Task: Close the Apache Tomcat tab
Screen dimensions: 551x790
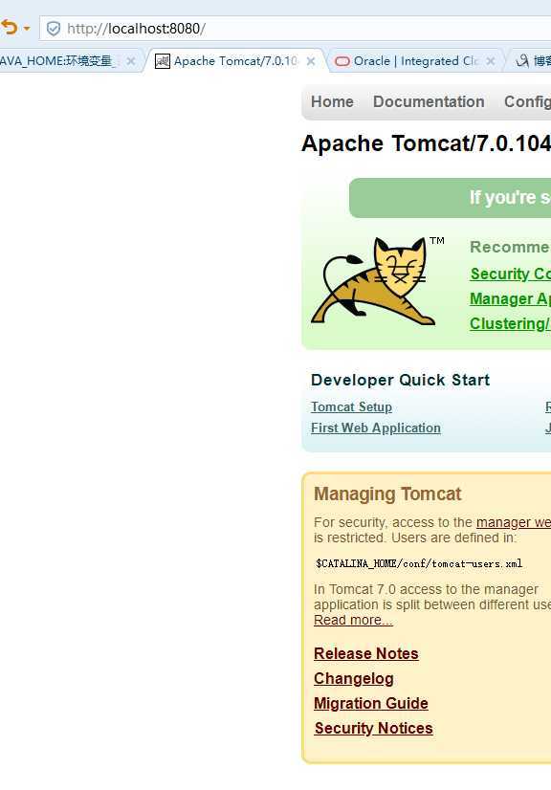Action: [x=311, y=61]
